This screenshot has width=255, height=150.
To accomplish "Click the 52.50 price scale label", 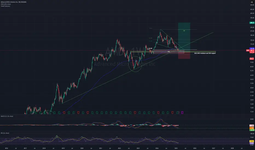I will (x=252, y=71).
